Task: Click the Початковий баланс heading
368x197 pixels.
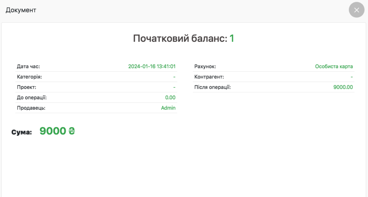Action: point(180,38)
